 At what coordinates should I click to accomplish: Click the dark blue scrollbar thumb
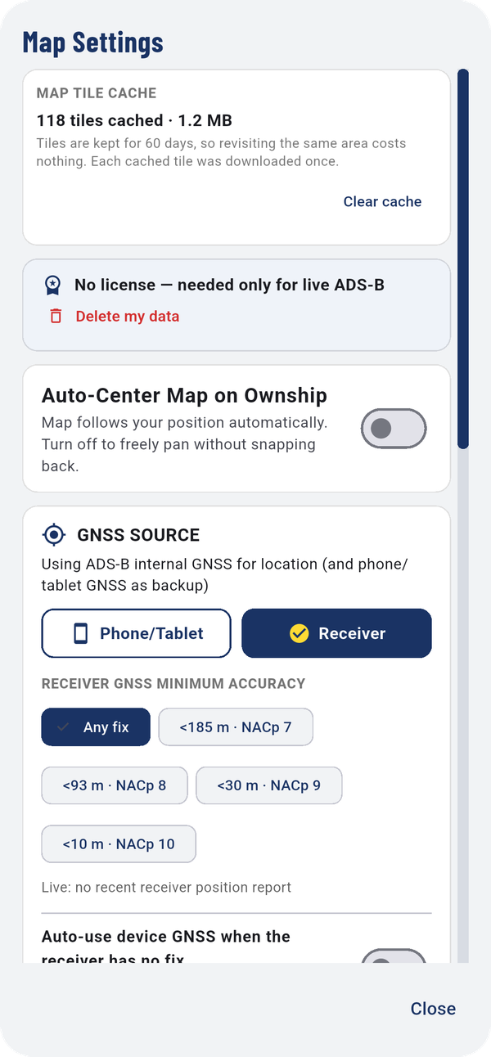click(463, 259)
